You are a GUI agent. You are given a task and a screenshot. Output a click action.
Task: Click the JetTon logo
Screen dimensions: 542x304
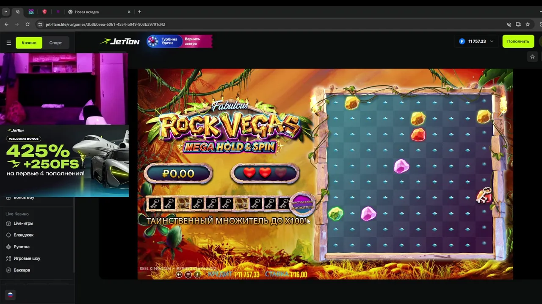point(120,41)
